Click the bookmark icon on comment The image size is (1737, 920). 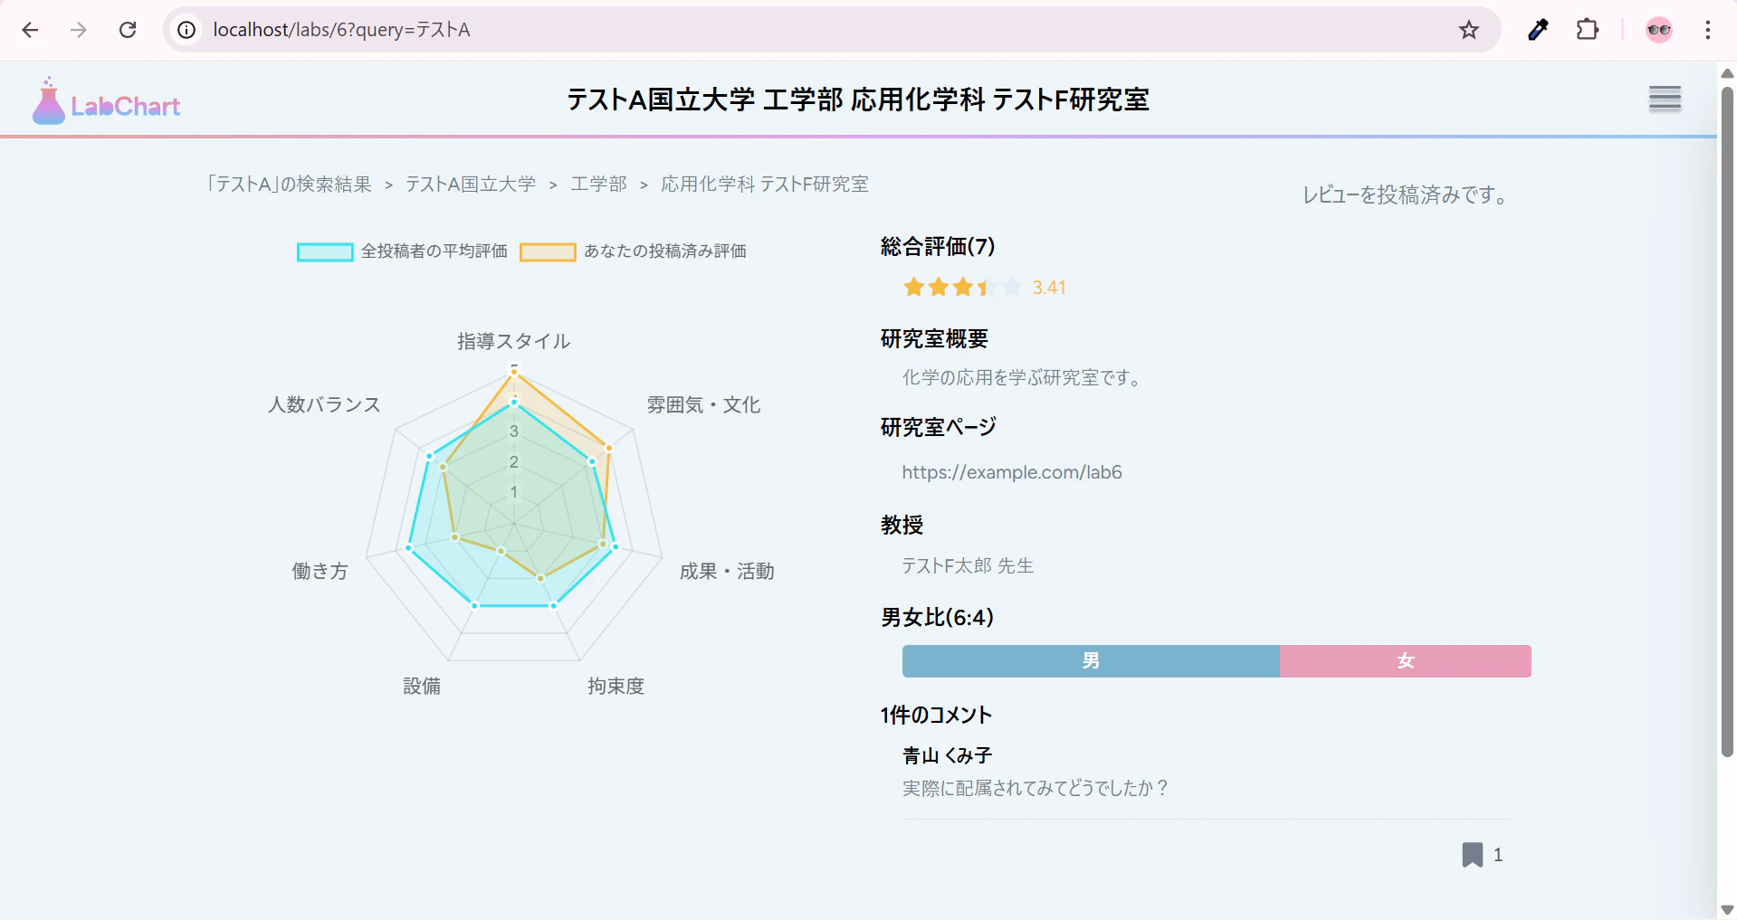(1472, 855)
